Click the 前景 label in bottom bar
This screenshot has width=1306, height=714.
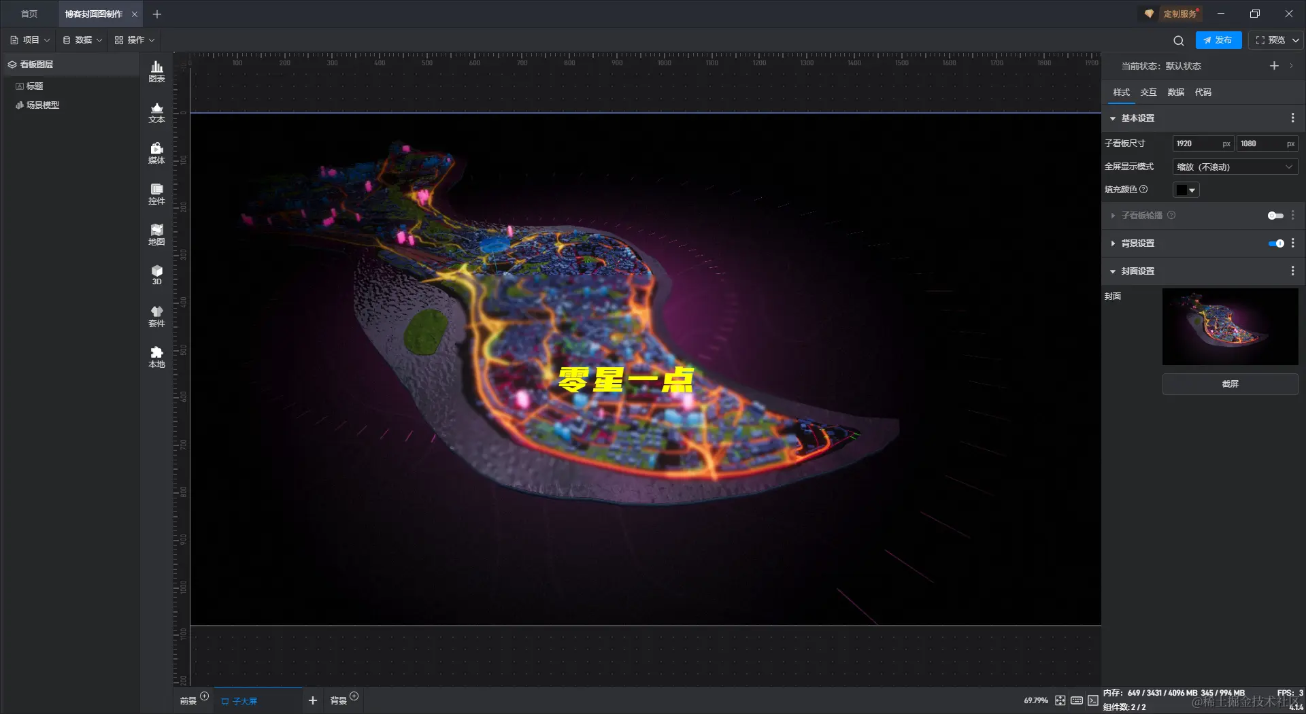[x=188, y=701]
